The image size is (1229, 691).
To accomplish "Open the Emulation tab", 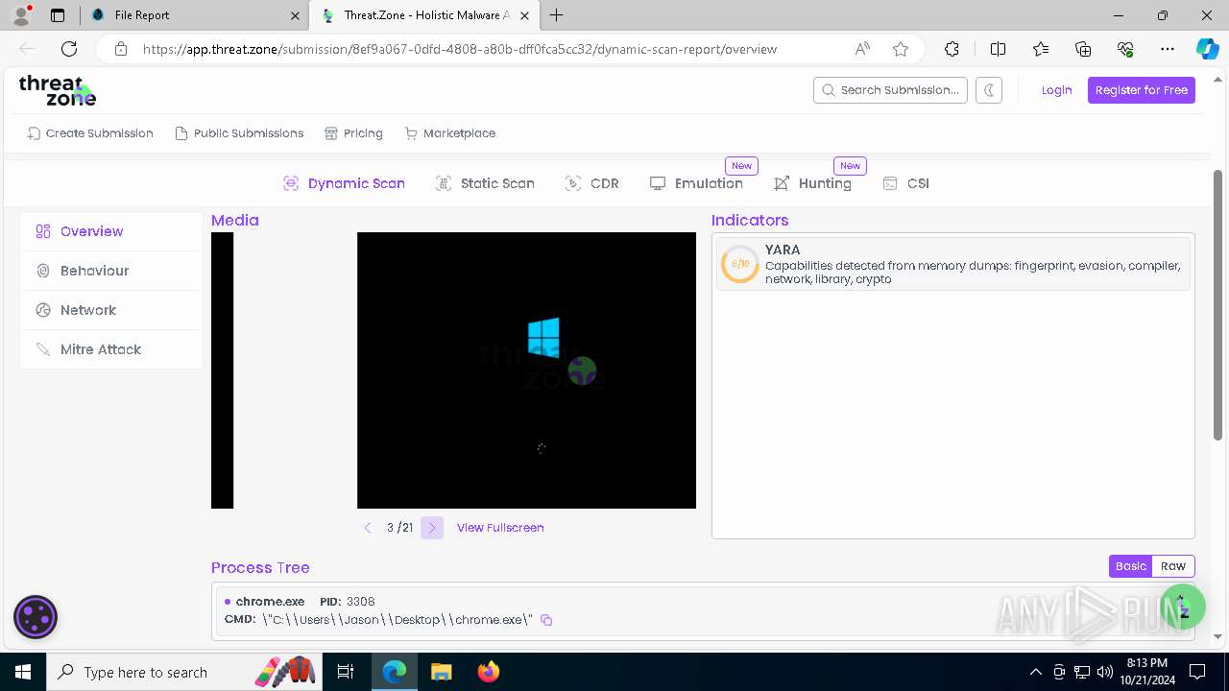I will (696, 183).
